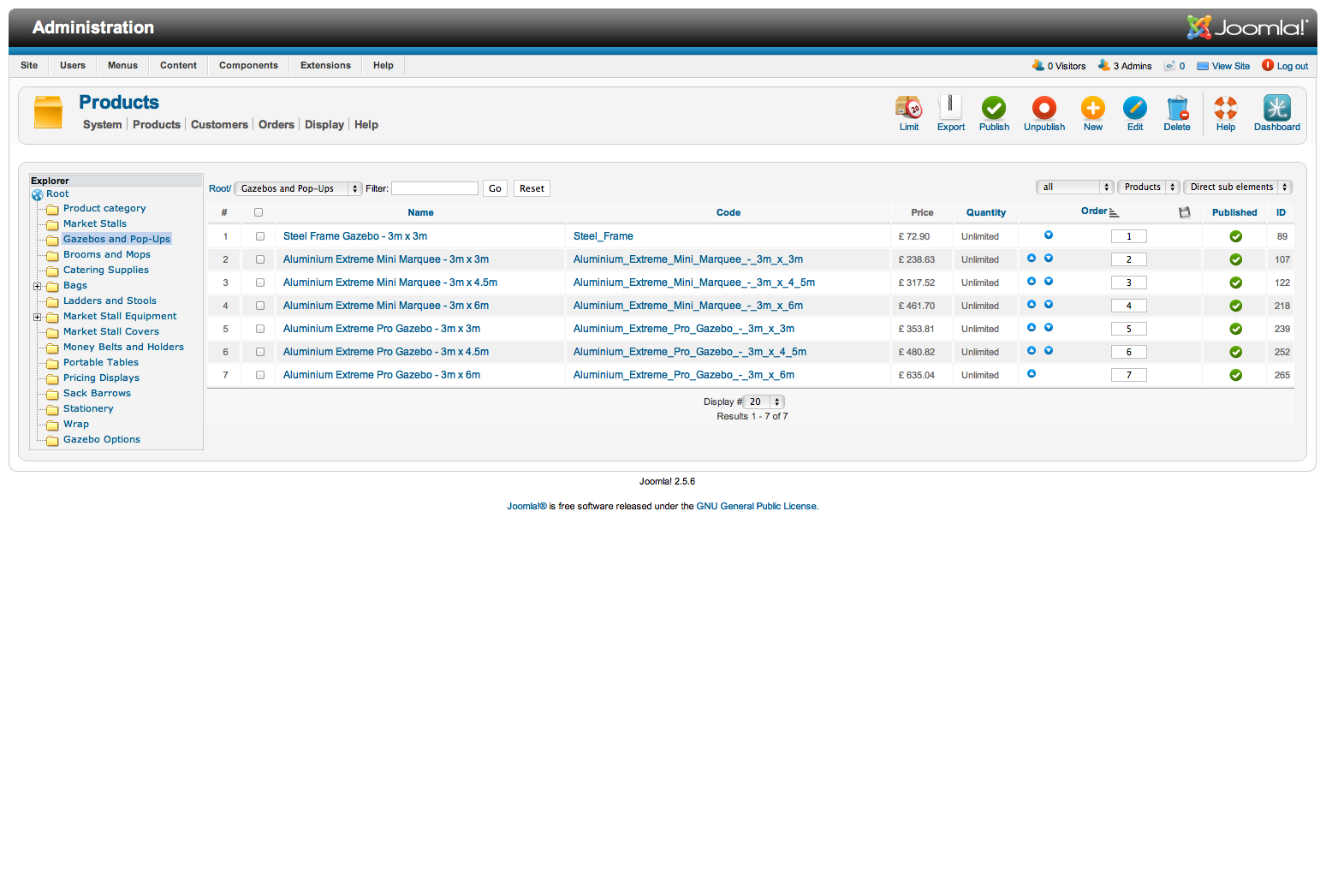Open the Extensions menu
This screenshot has width=1326, height=886.
pos(325,65)
